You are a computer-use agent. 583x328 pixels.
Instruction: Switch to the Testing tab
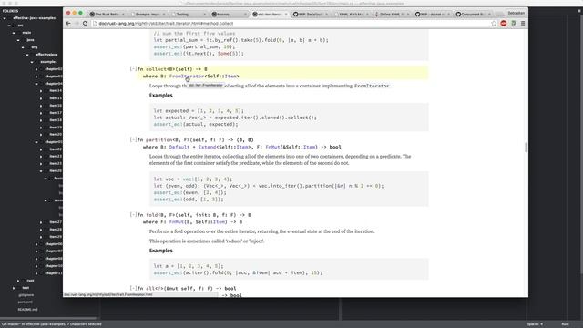pos(189,15)
